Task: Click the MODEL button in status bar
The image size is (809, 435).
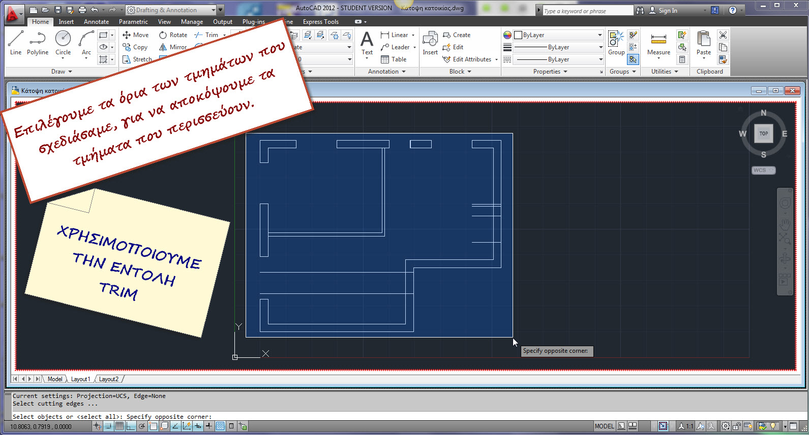Action: [605, 426]
